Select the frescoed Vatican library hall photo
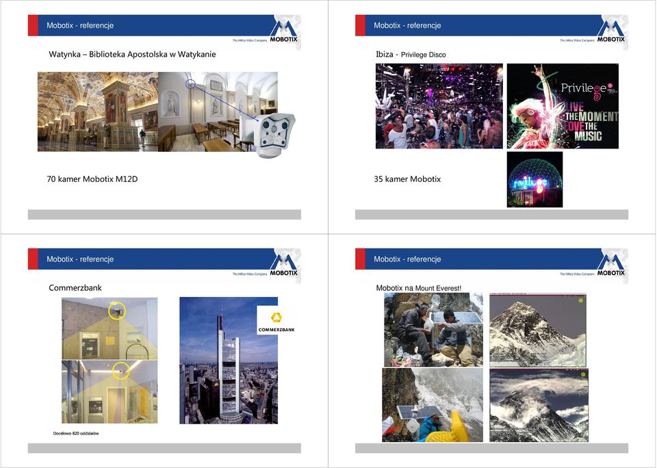 98,112
